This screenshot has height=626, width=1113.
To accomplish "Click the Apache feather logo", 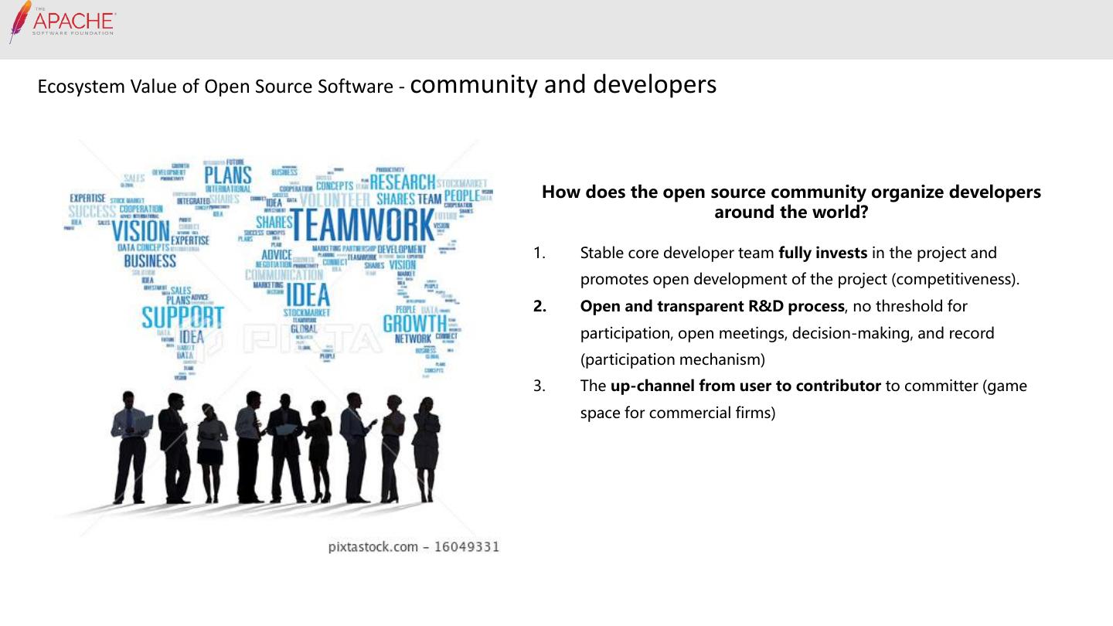I will [x=19, y=22].
